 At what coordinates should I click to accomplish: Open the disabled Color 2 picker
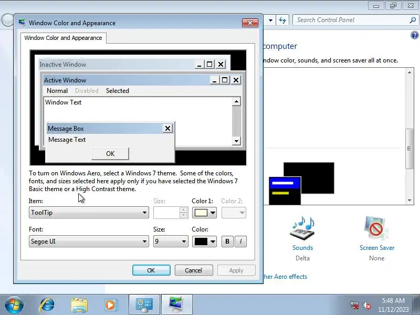click(x=234, y=213)
